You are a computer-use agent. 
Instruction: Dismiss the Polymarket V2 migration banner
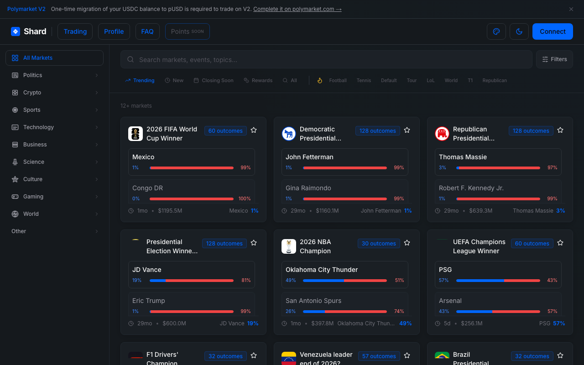point(571,9)
